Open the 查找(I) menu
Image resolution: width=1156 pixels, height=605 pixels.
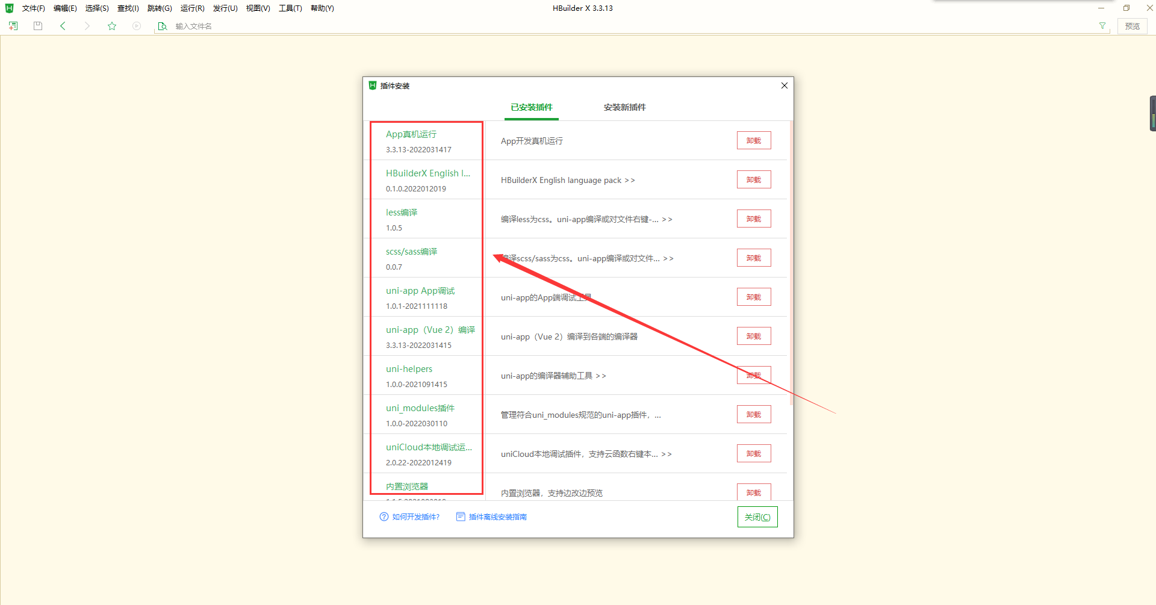[x=128, y=8]
